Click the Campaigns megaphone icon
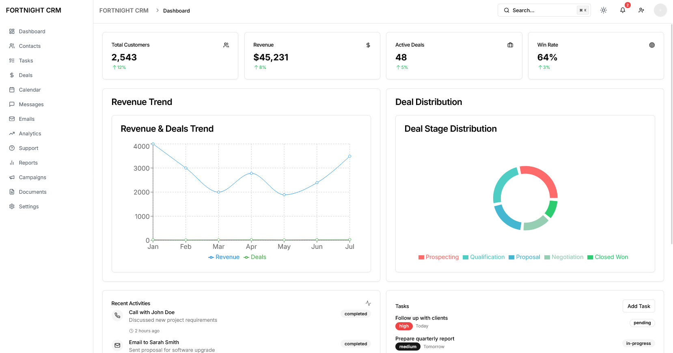The height and width of the screenshot is (353, 673). point(12,177)
